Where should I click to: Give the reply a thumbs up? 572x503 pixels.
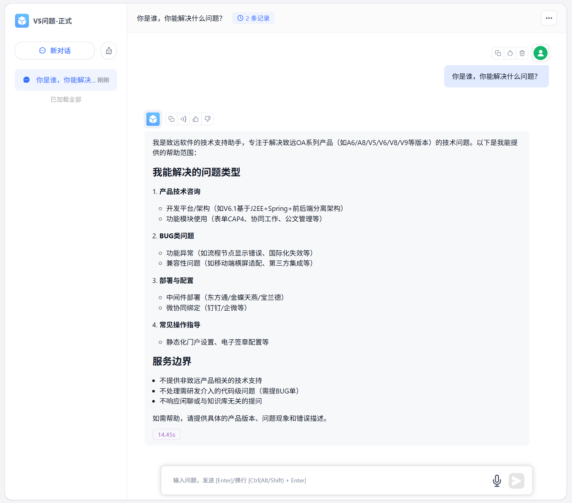point(196,119)
